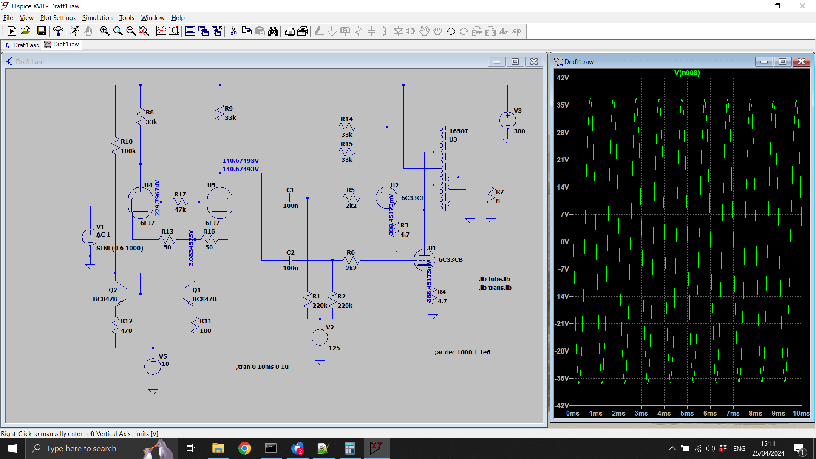Click the Windows Start button
This screenshot has width=816, height=459.
12,448
